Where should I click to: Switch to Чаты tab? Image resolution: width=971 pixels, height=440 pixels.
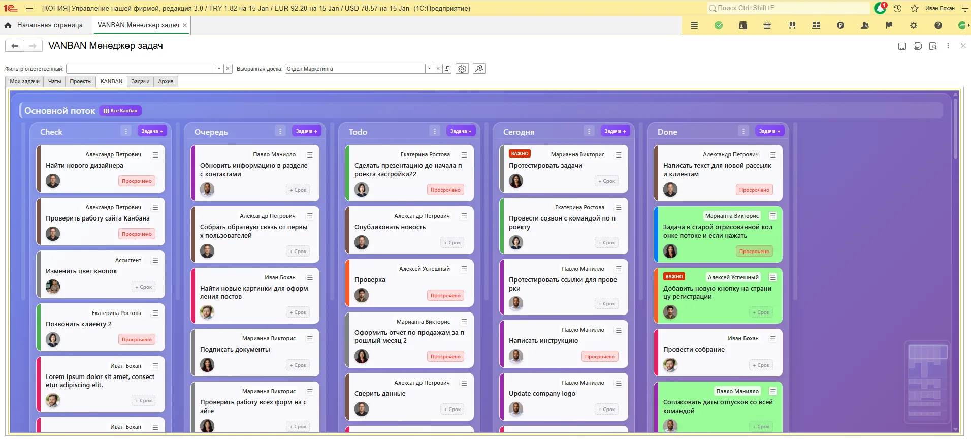(x=54, y=81)
